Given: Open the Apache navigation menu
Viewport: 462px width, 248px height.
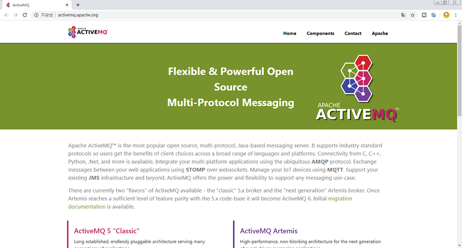Looking at the screenshot, I should pyautogui.click(x=380, y=33).
